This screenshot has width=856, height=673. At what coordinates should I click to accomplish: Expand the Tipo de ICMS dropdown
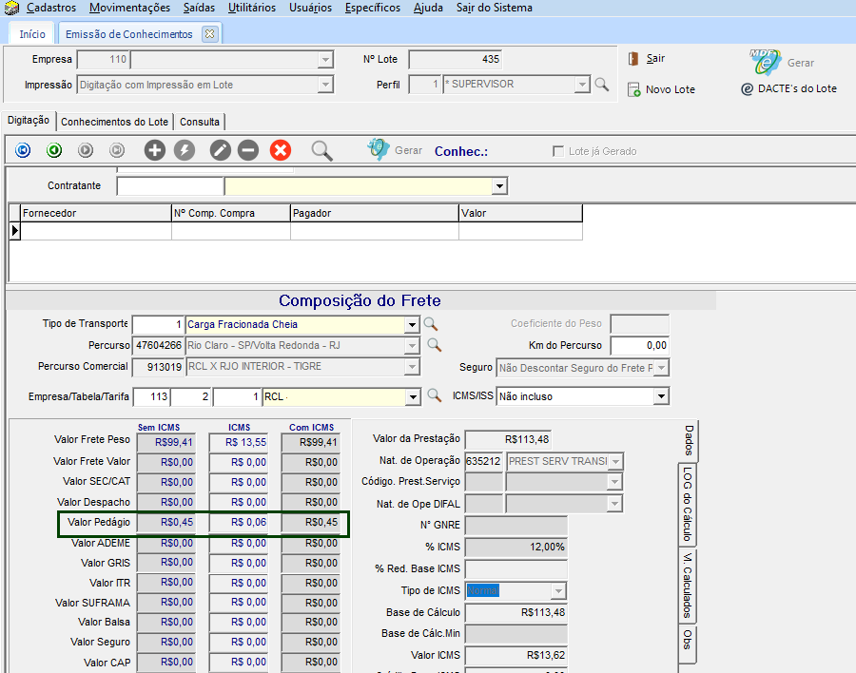coord(558,591)
